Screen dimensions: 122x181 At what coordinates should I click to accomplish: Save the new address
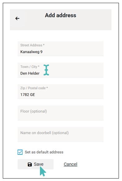pos(36,164)
